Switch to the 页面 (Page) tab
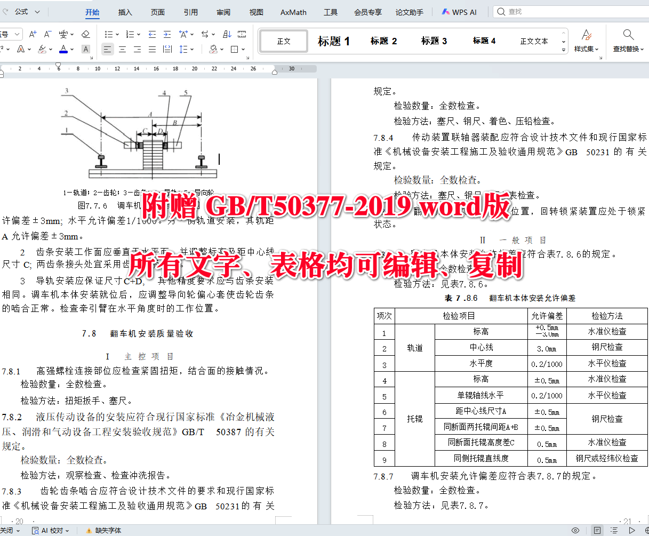Screen dimensions: 649x536 (158, 12)
